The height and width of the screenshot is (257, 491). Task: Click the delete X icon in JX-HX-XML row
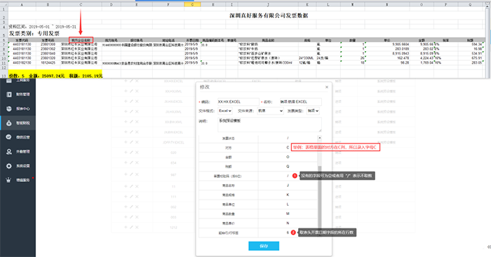click(137, 111)
